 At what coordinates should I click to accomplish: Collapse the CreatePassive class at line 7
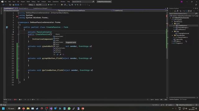tap(18, 27)
